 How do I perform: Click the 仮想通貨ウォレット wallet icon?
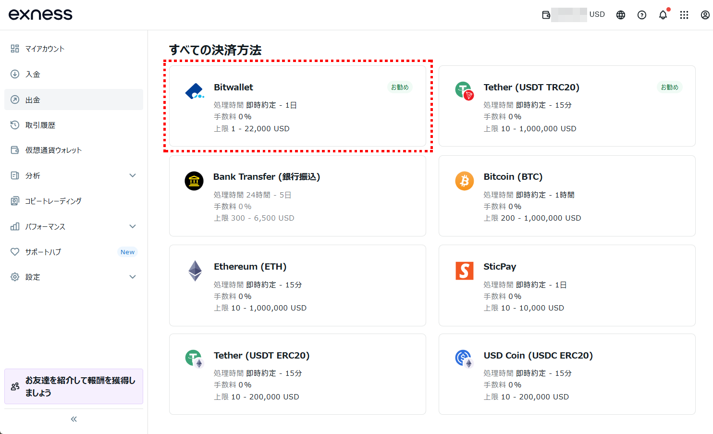pos(15,150)
